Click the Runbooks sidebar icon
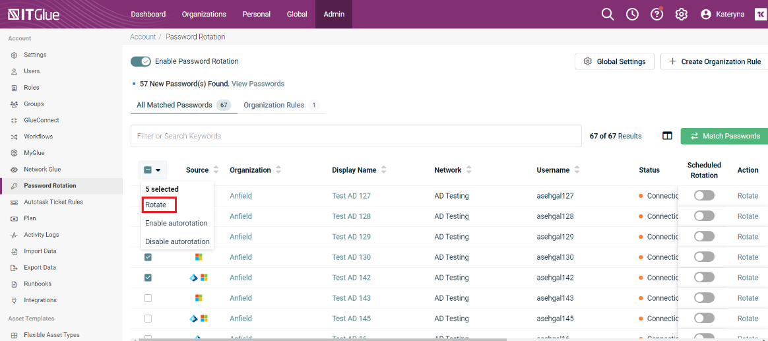 (x=15, y=284)
